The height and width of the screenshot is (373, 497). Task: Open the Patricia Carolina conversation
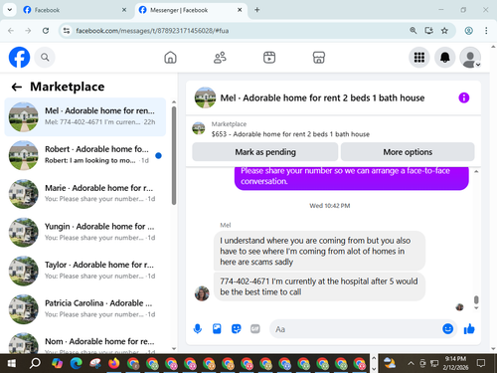pos(85,309)
